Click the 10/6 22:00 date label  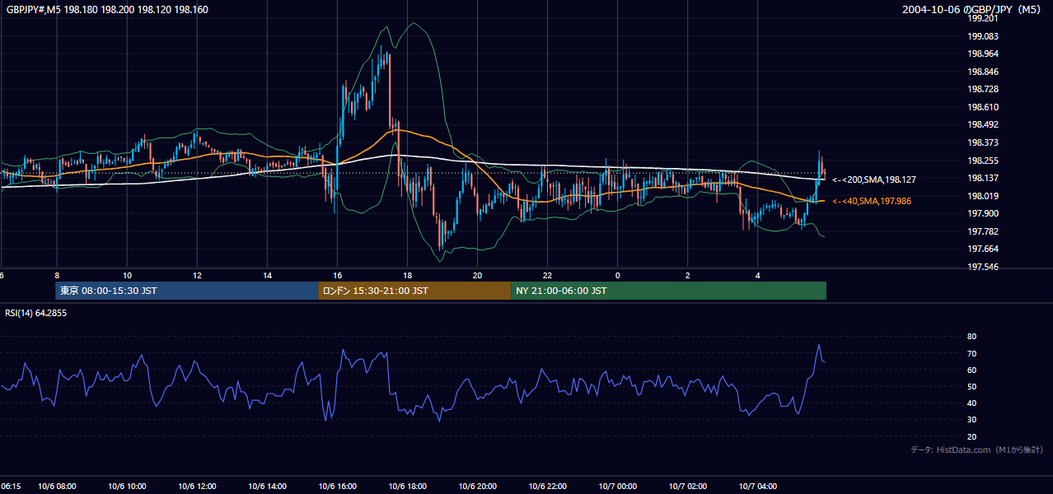tap(547, 487)
